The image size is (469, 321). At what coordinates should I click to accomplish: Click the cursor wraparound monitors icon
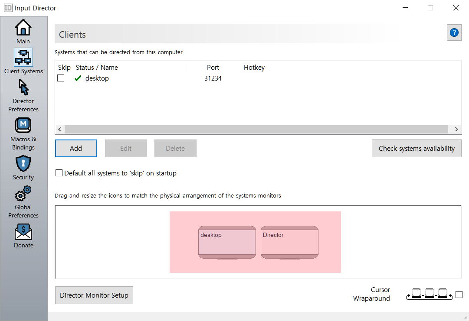tap(429, 294)
